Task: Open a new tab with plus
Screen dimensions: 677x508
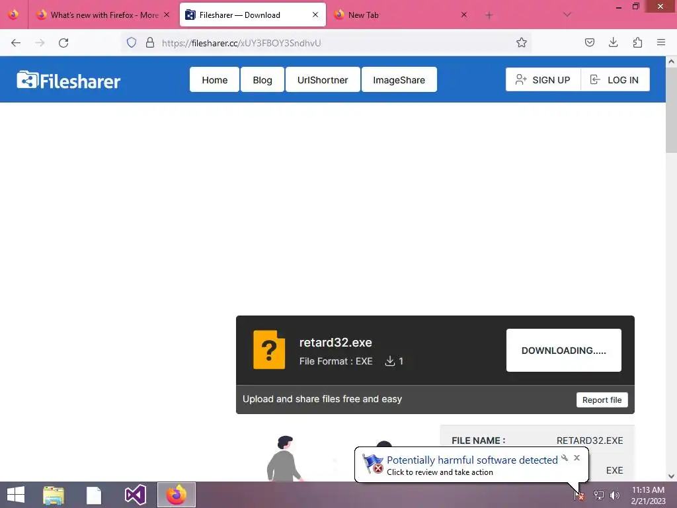Action: coord(489,16)
